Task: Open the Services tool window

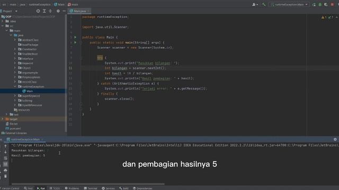Action: coord(108,188)
